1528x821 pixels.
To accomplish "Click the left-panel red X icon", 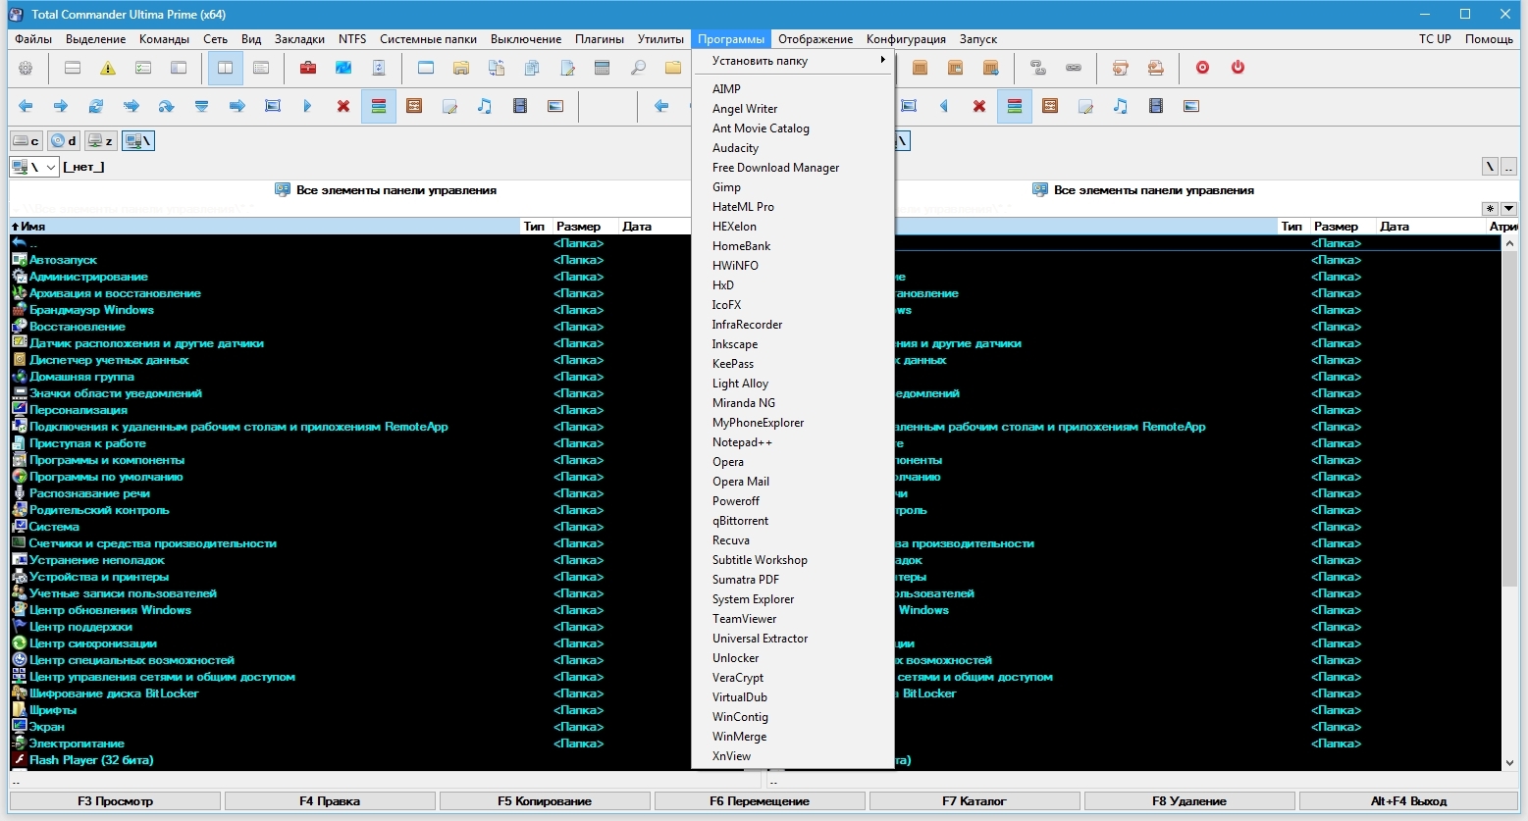I will click(x=343, y=106).
